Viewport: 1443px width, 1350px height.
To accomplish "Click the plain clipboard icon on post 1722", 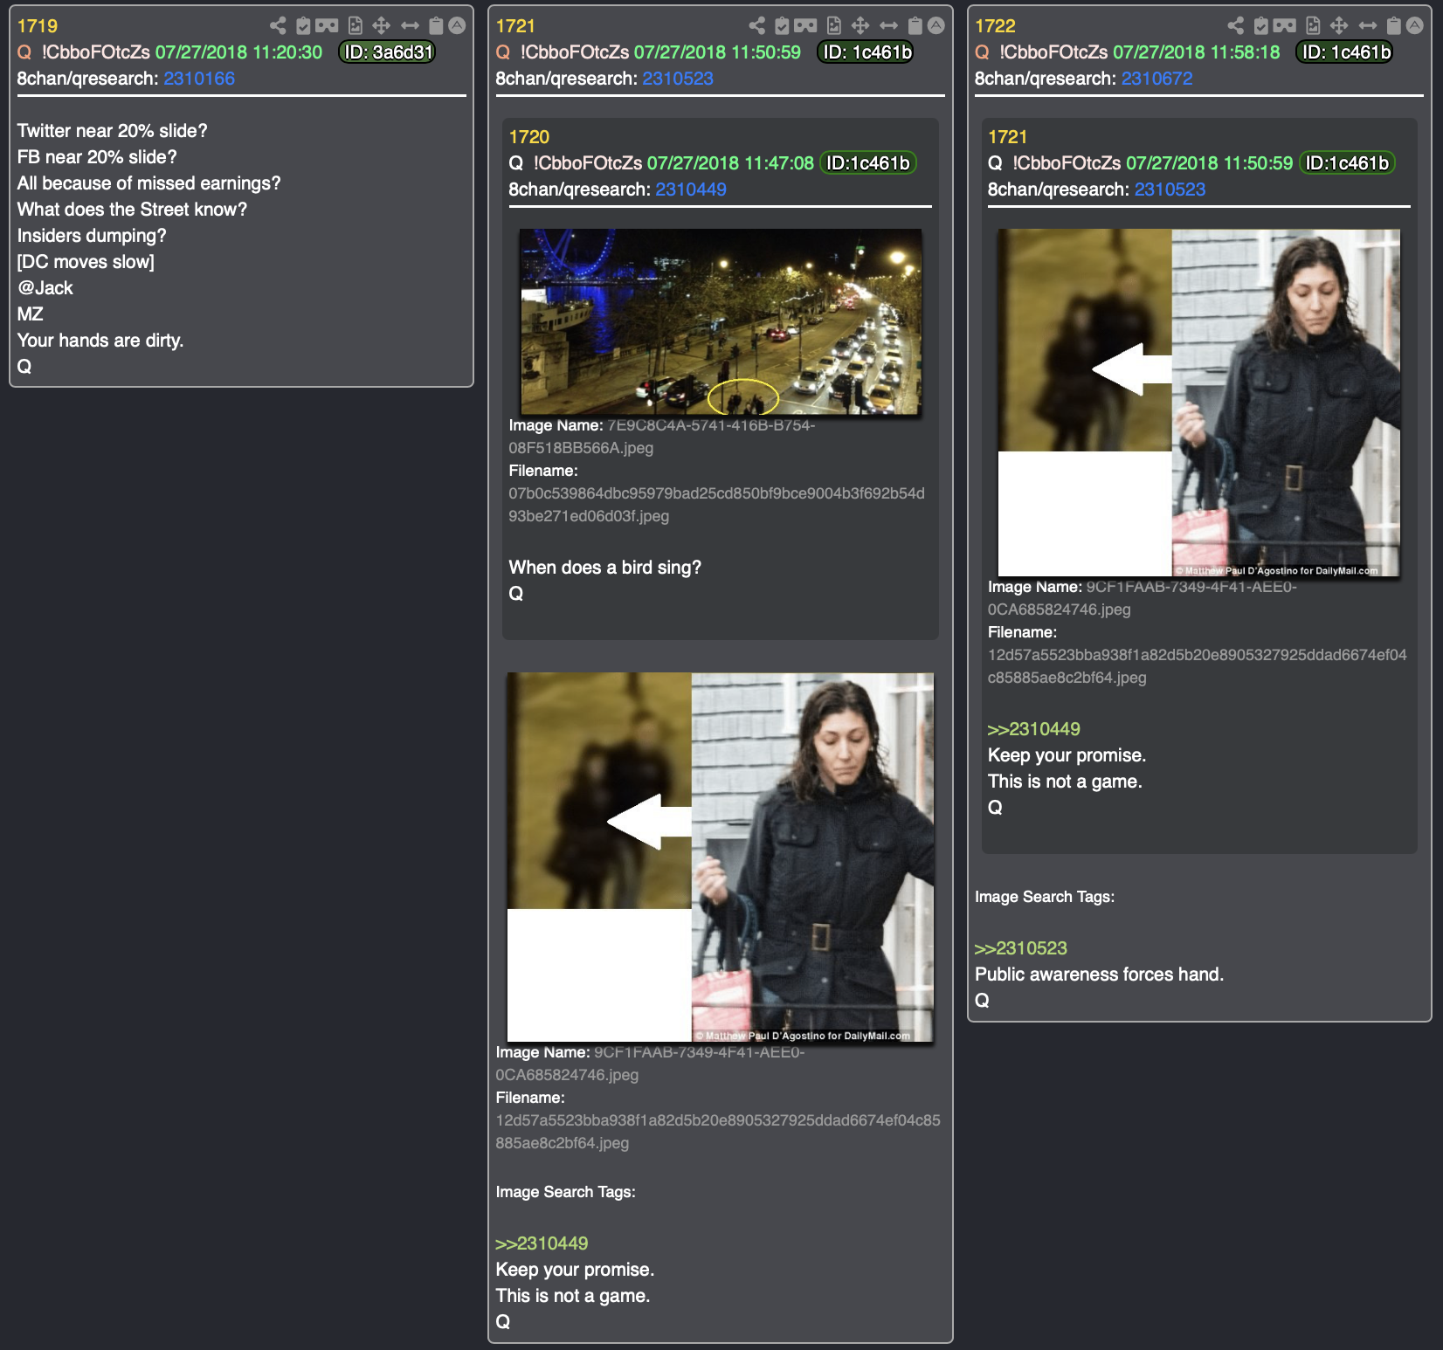I will [1394, 25].
